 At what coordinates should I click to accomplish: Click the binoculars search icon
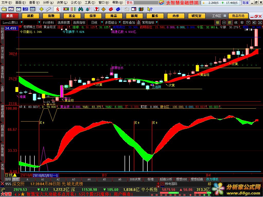[x=81, y=9]
